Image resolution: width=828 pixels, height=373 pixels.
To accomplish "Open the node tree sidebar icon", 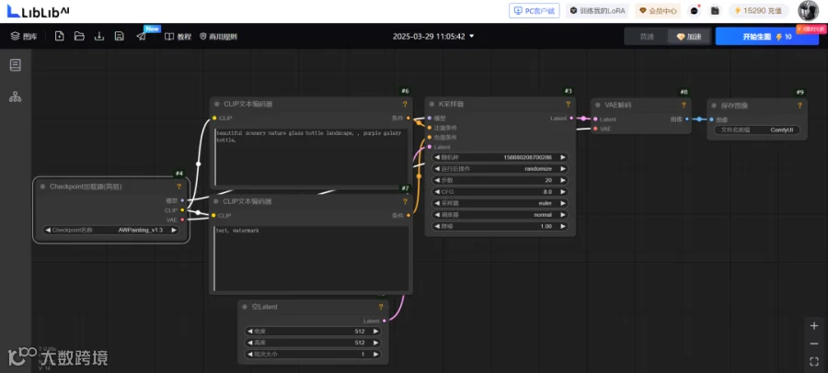I will [x=16, y=96].
